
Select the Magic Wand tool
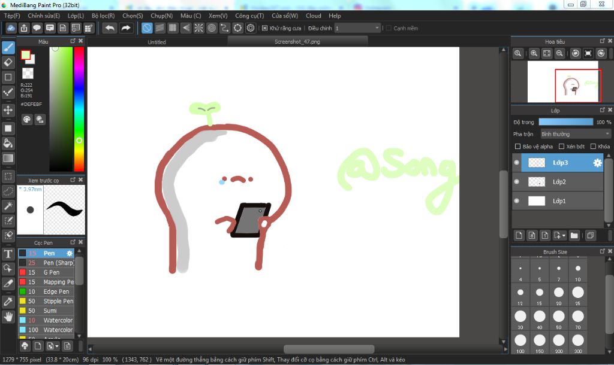8,206
